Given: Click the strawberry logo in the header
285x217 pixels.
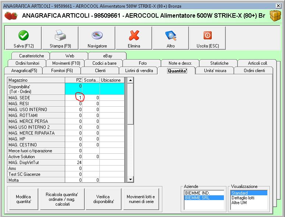Looking at the screenshot, I should pos(11,15).
